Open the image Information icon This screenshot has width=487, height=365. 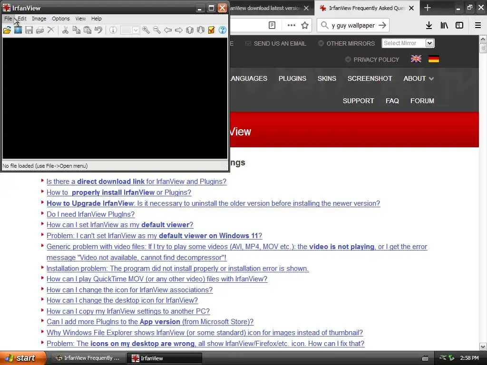(x=113, y=30)
